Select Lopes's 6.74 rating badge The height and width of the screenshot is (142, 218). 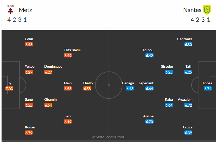[207, 89]
